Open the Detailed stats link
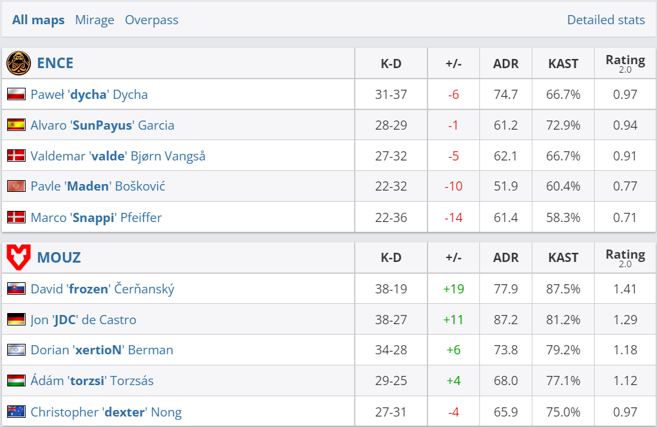Screen dimensions: 657x427 click(606, 20)
